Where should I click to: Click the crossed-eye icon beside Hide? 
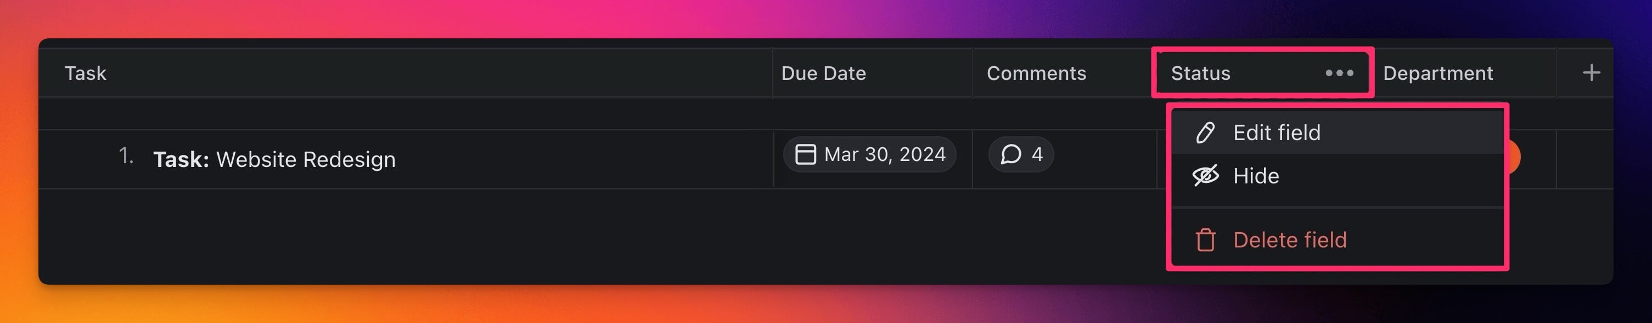pos(1205,175)
